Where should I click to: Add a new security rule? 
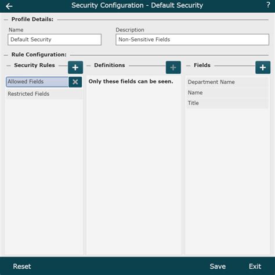[75, 67]
